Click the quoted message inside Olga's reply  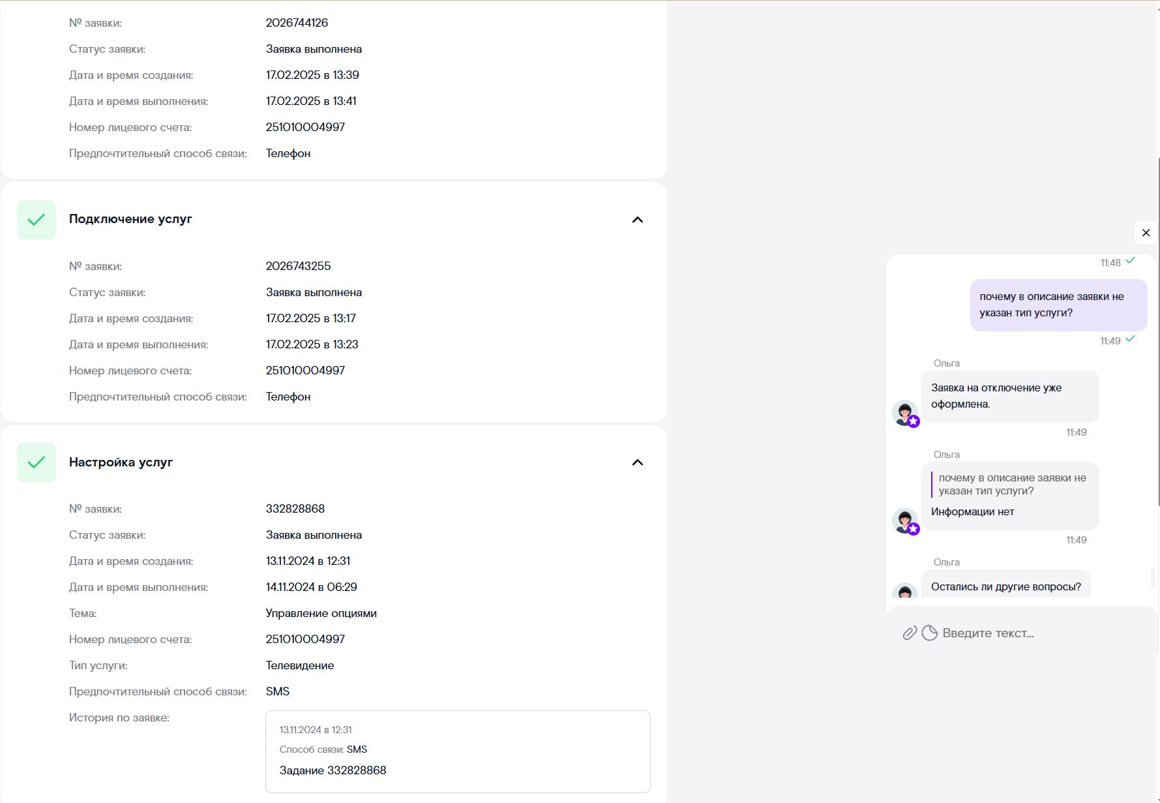pos(1012,485)
